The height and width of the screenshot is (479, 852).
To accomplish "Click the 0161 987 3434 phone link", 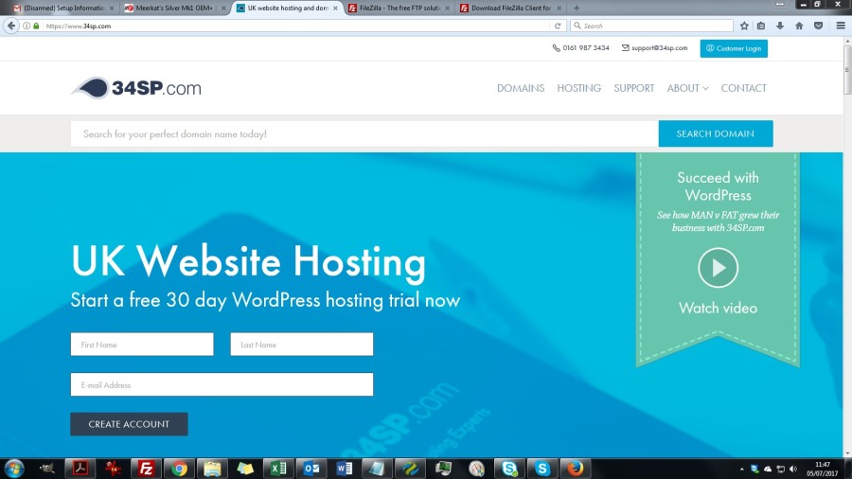I will click(x=580, y=47).
